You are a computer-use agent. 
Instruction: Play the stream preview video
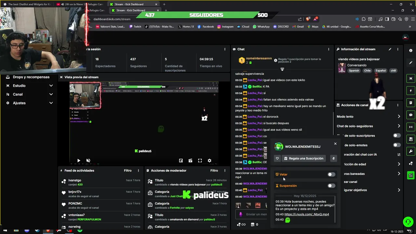79,161
